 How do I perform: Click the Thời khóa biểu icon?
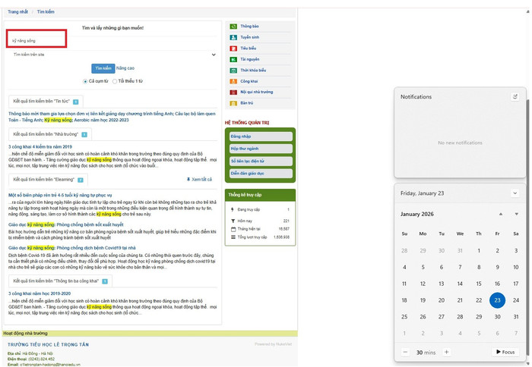click(233, 70)
